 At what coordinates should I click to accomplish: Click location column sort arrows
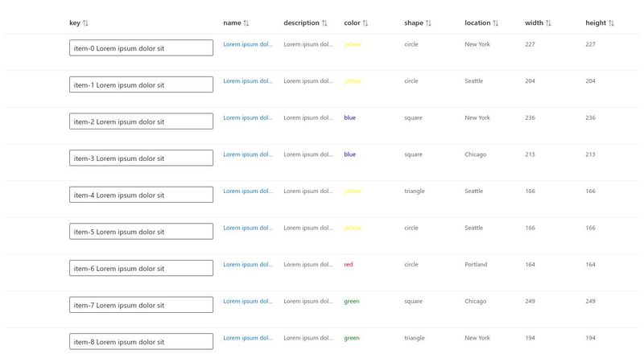pyautogui.click(x=496, y=23)
